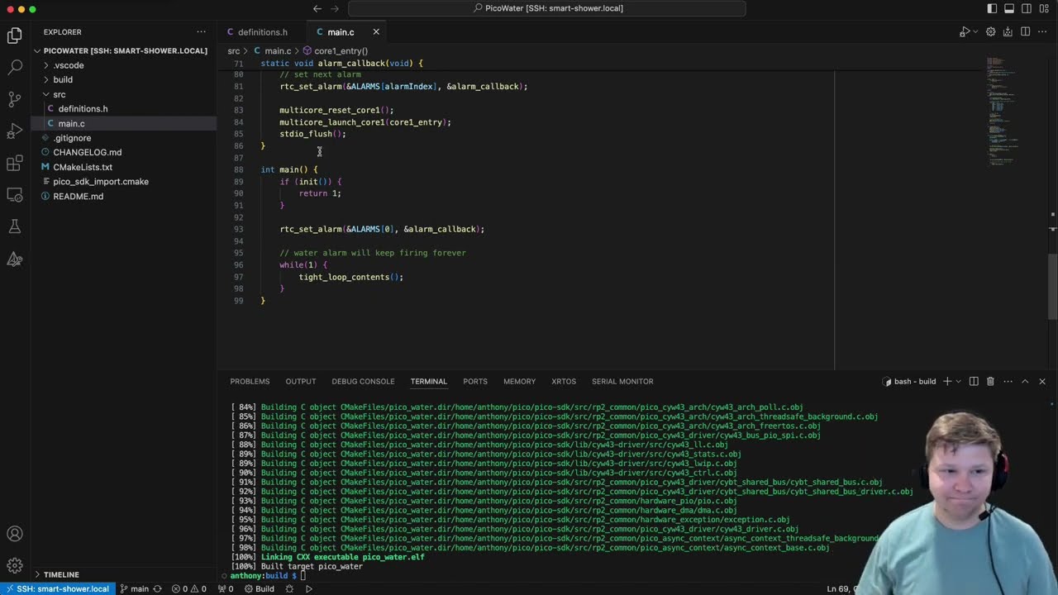Open the Source Control view
This screenshot has height=595, width=1058.
pyautogui.click(x=14, y=99)
